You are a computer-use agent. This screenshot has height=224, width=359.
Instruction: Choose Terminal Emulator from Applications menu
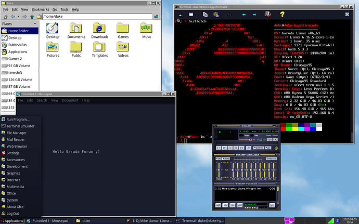[x=20, y=126]
